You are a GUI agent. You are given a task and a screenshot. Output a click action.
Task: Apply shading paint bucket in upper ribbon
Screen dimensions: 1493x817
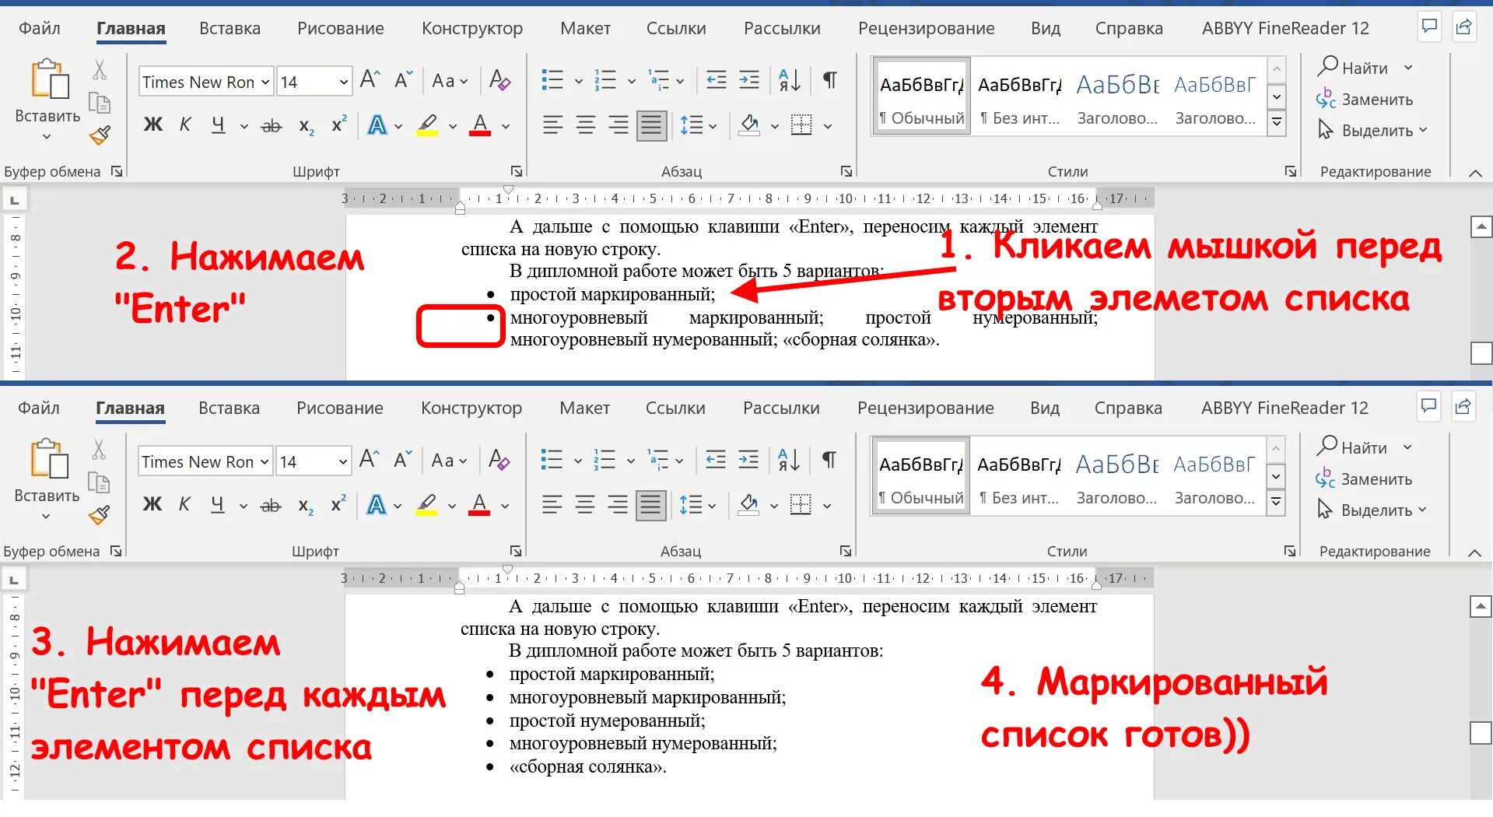[x=749, y=124]
